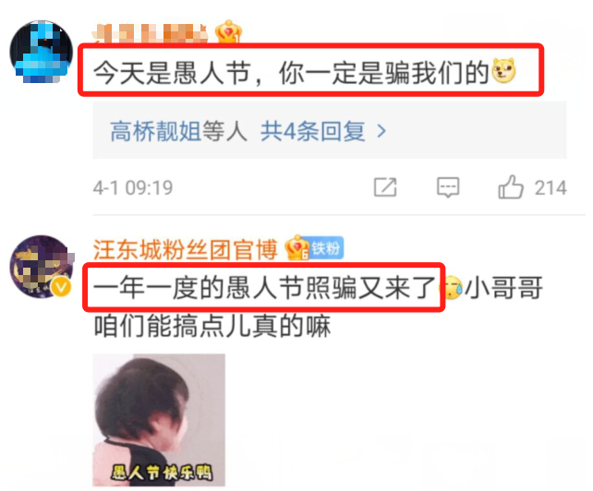Open the comment reply bubble icon
The height and width of the screenshot is (491, 593).
[448, 187]
